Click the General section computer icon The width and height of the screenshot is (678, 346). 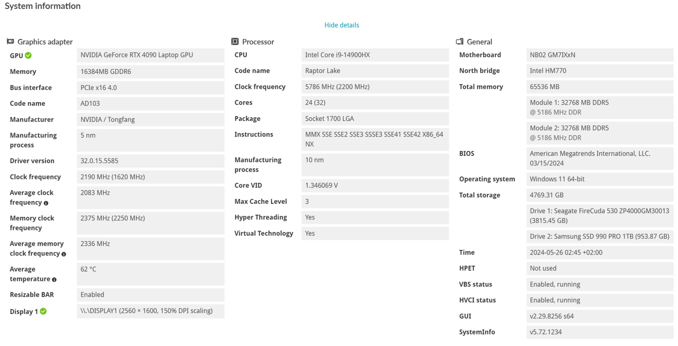(x=459, y=41)
